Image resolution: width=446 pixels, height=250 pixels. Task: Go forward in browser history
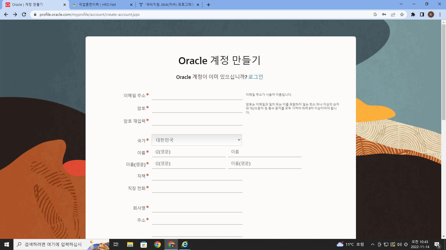(15, 14)
